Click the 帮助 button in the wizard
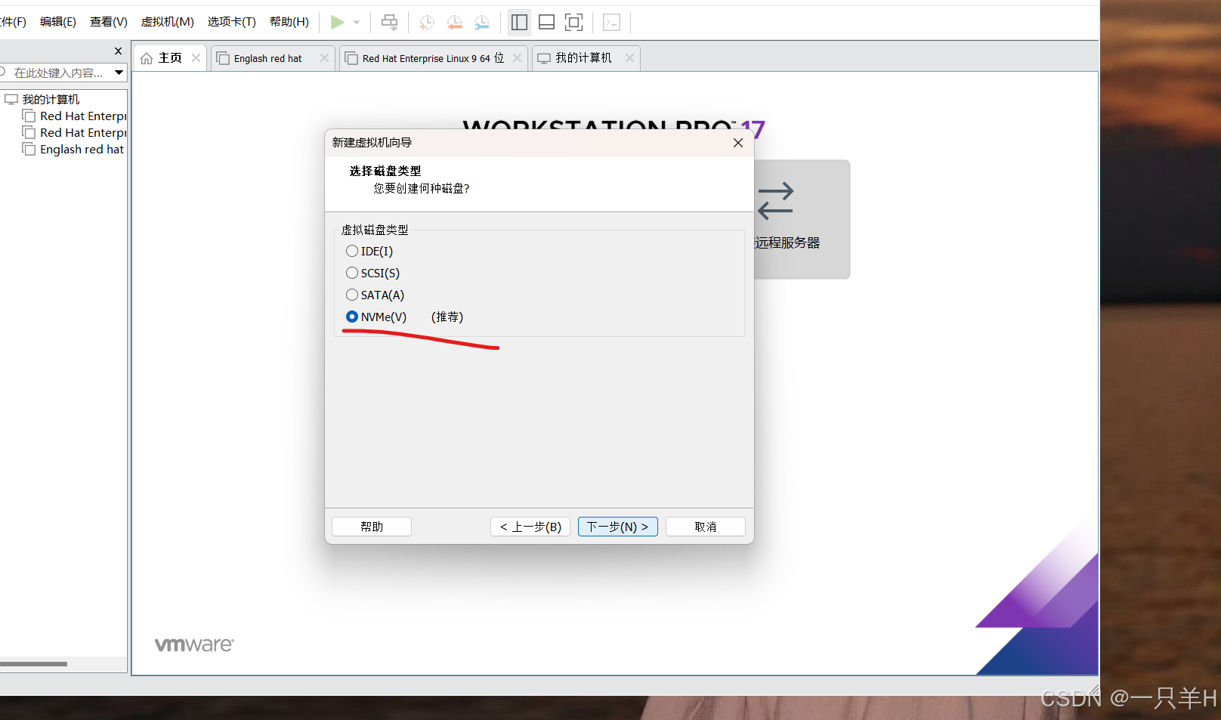This screenshot has height=720, width=1221. 372,527
